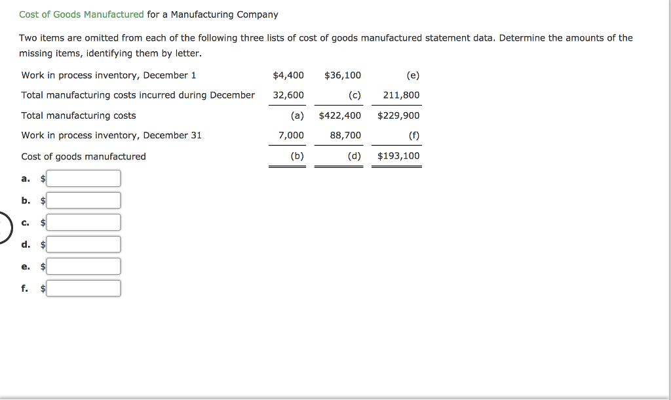
Task: Select the input field labeled b
Action: pos(83,200)
